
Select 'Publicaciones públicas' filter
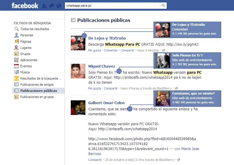39,91
